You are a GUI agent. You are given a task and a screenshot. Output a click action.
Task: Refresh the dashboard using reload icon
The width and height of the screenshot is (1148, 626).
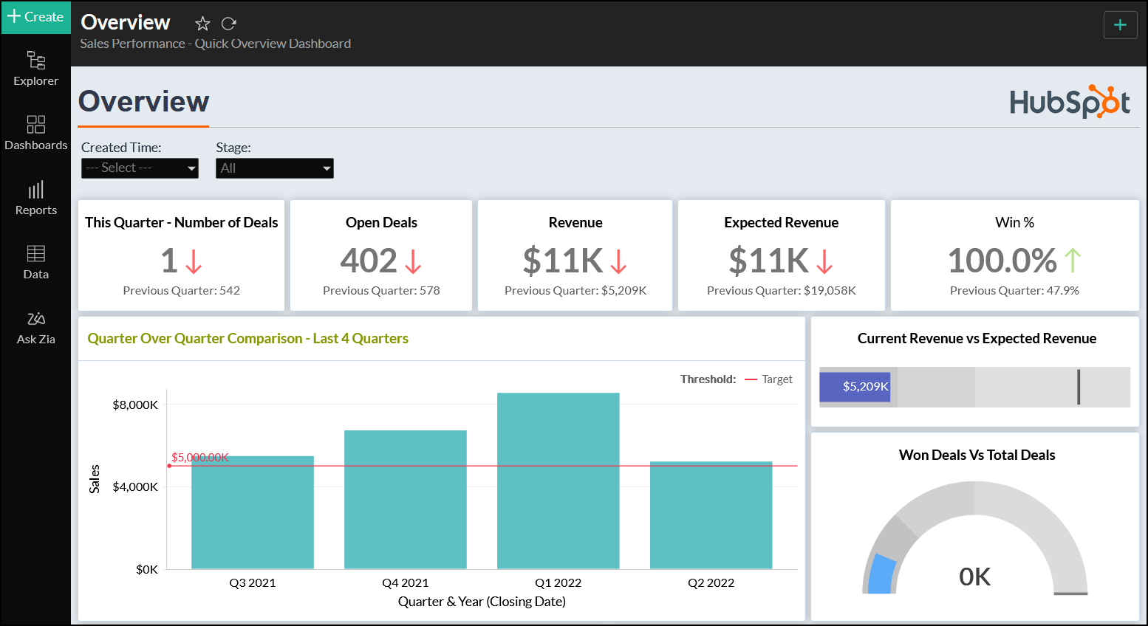(x=229, y=24)
